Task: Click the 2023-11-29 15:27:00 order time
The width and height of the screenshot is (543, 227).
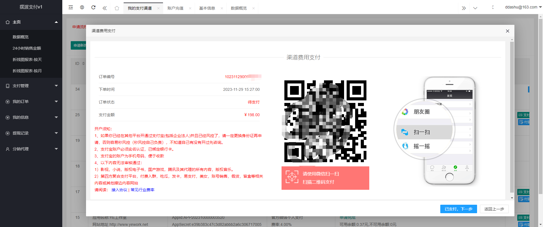Action: pos(241,89)
